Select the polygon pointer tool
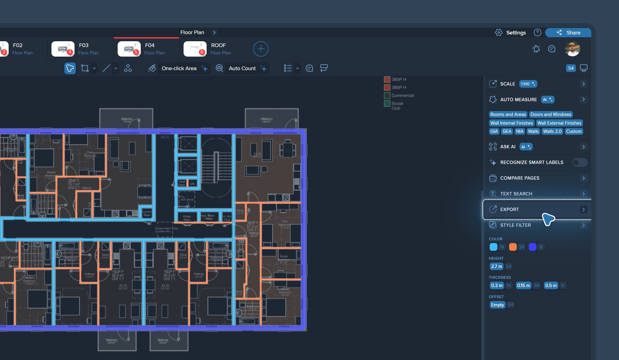619x360 pixels. coord(70,68)
